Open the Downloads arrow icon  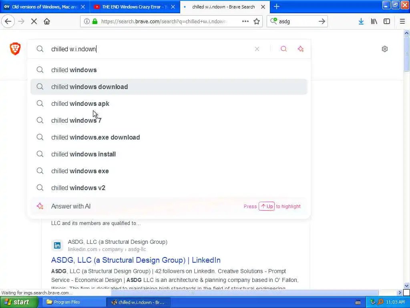pos(361,22)
